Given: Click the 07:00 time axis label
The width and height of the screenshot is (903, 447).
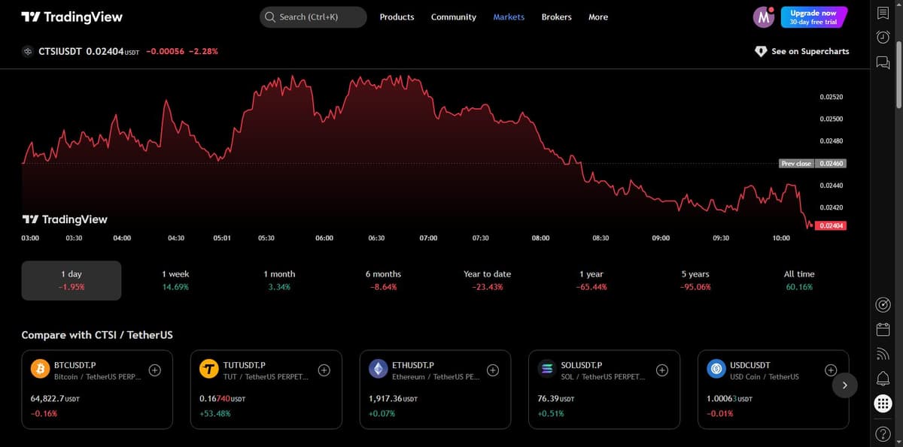Looking at the screenshot, I should [x=428, y=238].
